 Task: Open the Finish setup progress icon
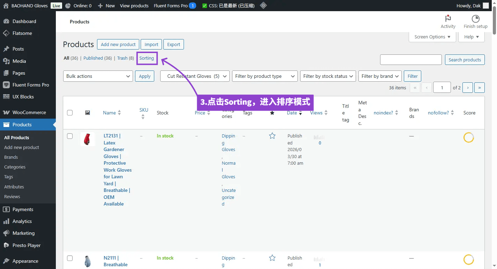[475, 19]
